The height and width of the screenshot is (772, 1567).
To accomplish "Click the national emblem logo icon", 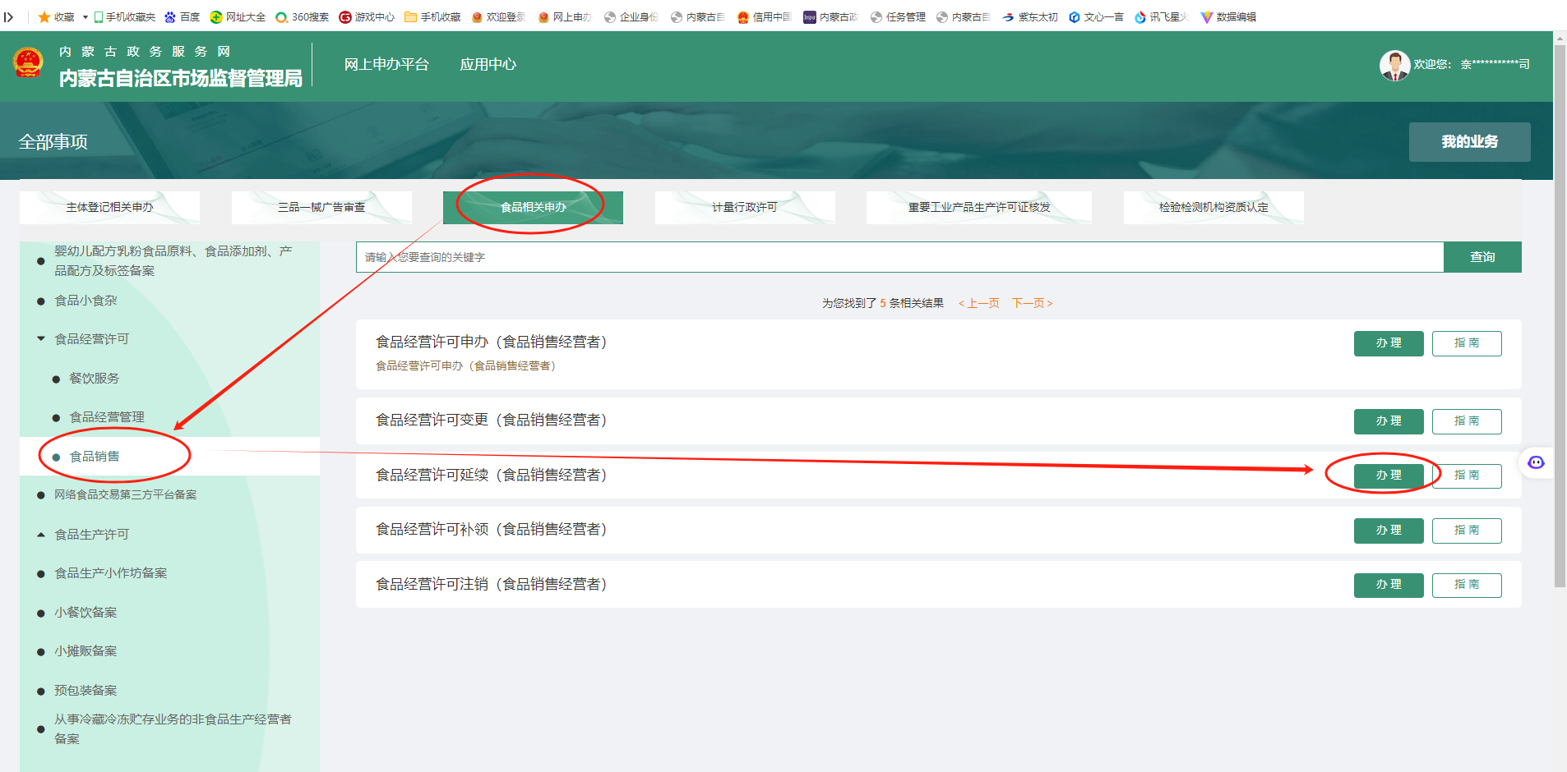I will [29, 64].
